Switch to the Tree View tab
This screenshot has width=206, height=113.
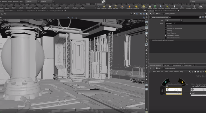(x=167, y=65)
